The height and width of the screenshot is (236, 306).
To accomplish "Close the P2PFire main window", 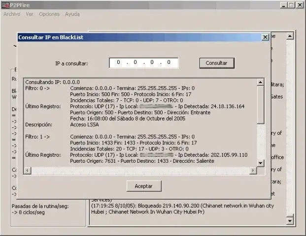I will coord(300,5).
